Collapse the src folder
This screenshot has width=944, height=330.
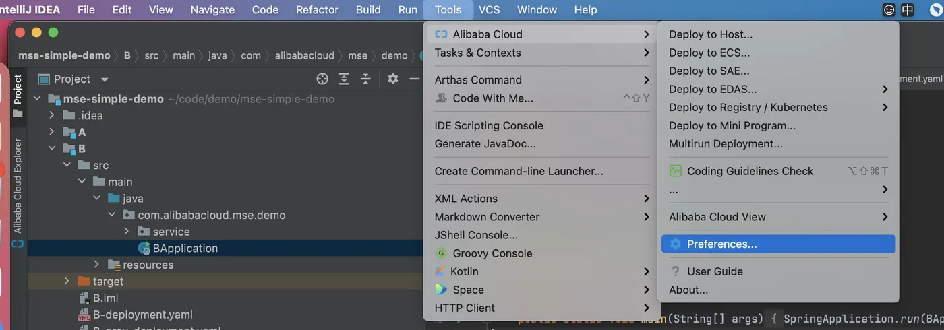(x=67, y=165)
